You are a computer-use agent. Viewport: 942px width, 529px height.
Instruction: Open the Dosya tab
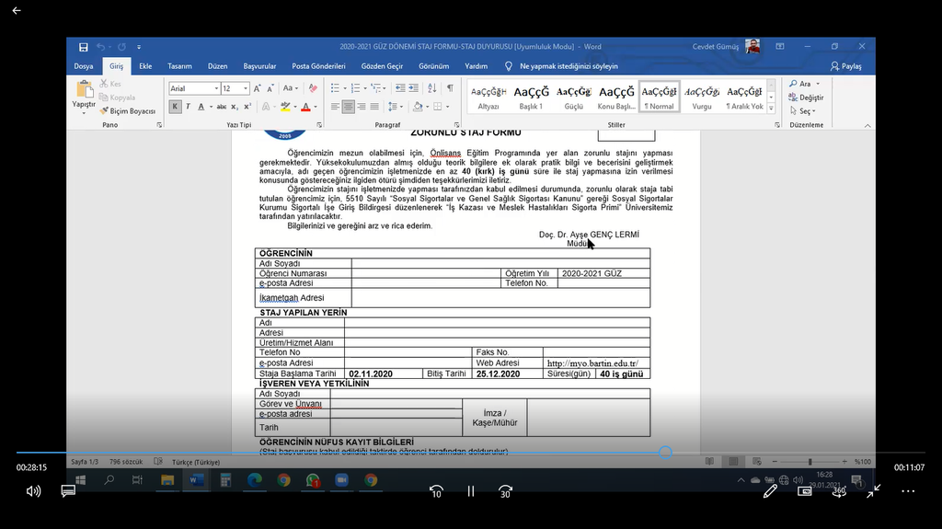tap(84, 66)
